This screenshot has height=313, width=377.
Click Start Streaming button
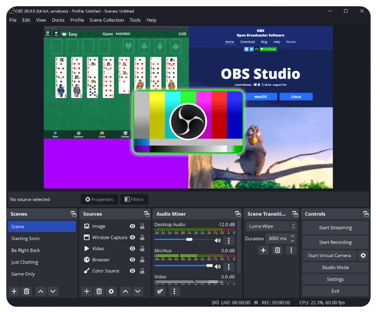335,228
